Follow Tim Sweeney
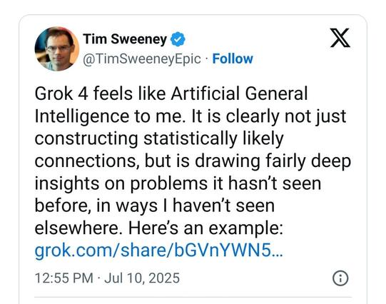The width and height of the screenshot is (386, 304). click(233, 59)
